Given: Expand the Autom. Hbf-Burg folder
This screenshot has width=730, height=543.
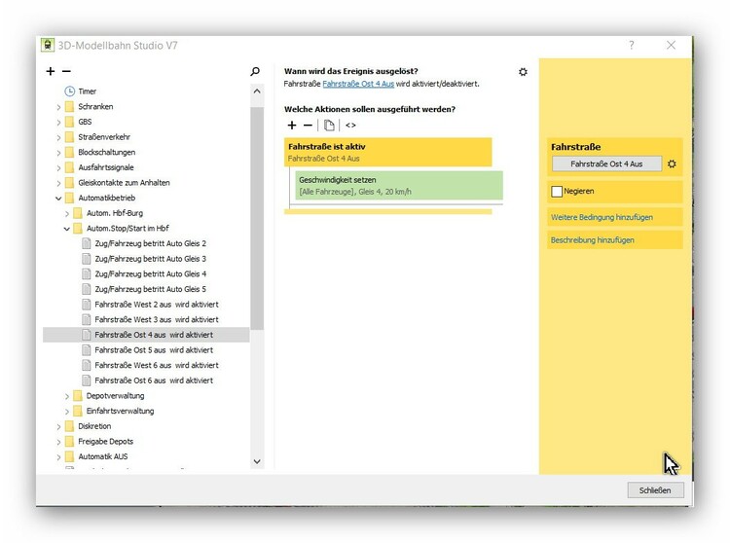Looking at the screenshot, I should [x=67, y=213].
